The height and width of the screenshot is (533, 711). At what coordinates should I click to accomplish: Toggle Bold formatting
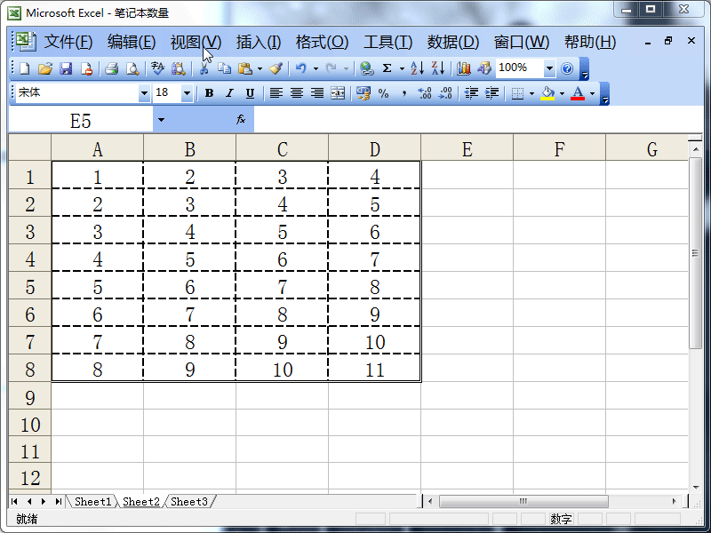click(x=209, y=93)
